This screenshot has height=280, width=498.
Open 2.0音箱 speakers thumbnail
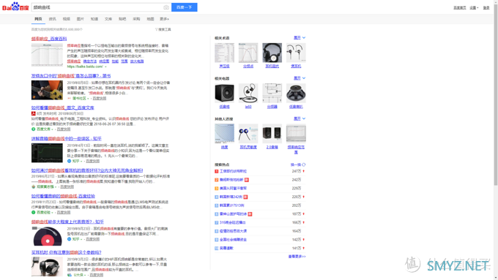[x=272, y=134]
